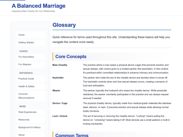
Task: Select the 'Male Chastity' glossary term
Action: (x=60, y=65)
